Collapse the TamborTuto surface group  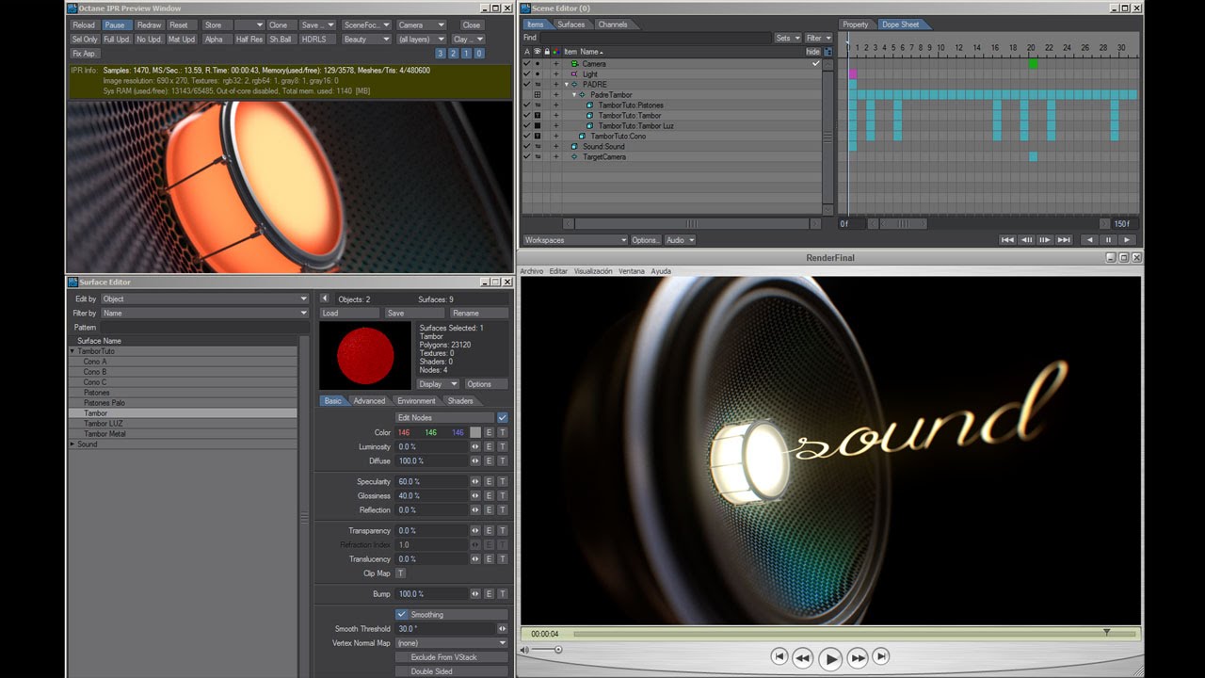[x=72, y=351]
